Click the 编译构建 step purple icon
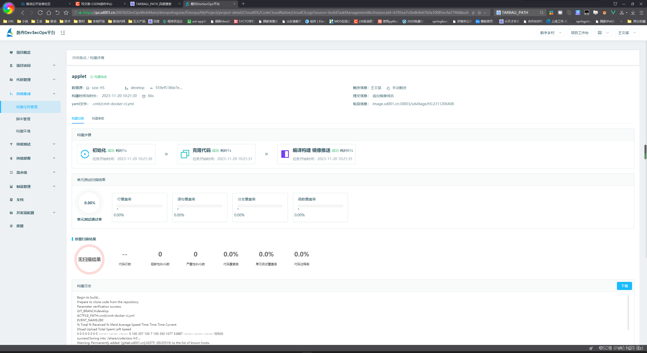This screenshot has width=647, height=353. (x=285, y=154)
